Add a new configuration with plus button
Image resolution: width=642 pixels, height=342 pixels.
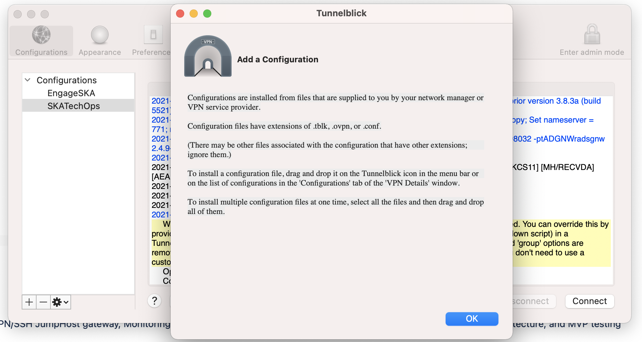point(29,302)
